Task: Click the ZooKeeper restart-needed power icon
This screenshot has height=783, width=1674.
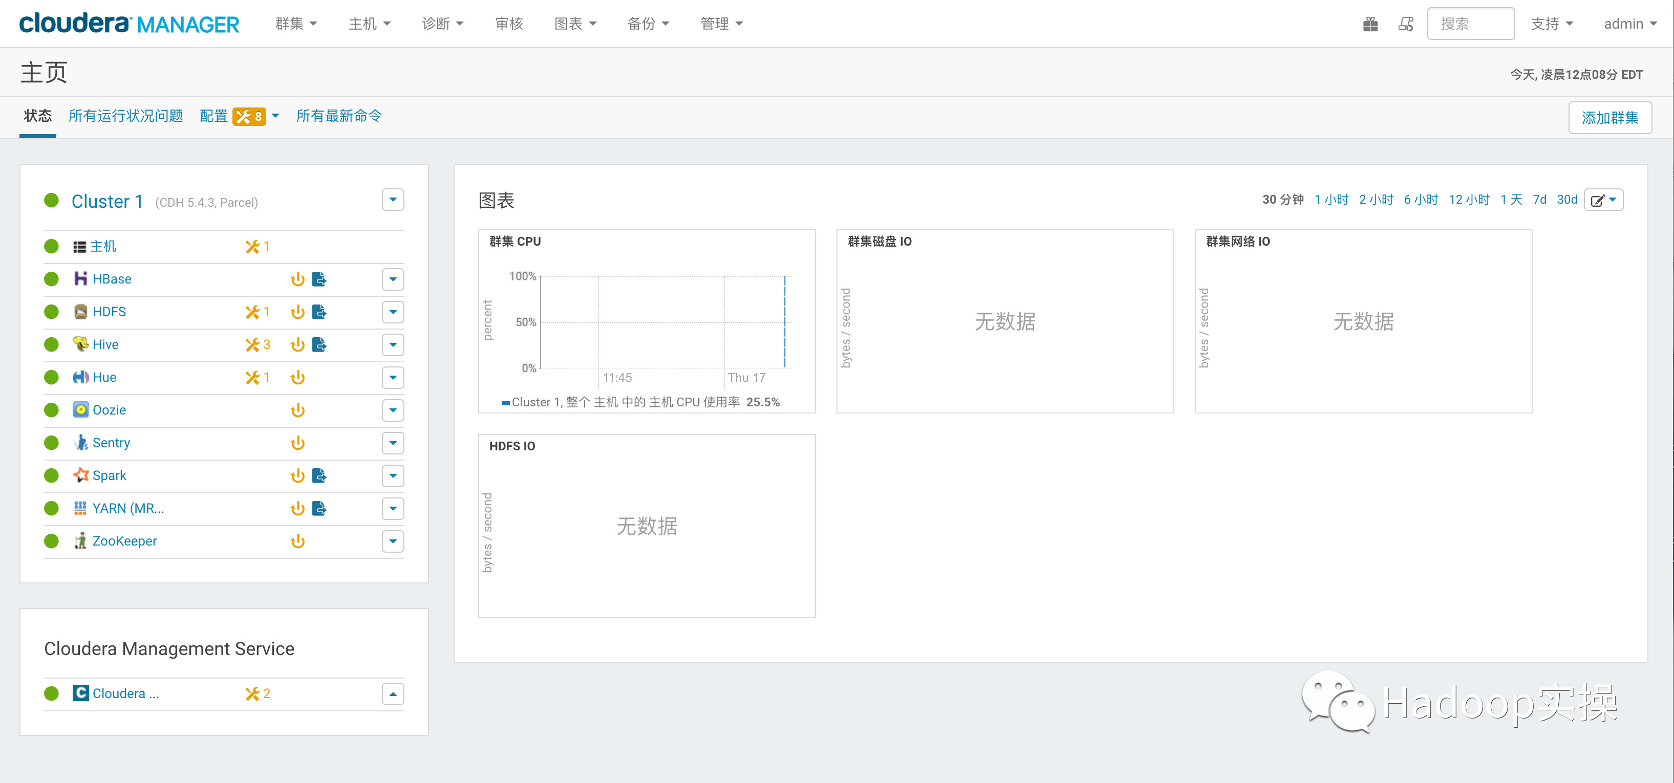Action: pyautogui.click(x=297, y=541)
